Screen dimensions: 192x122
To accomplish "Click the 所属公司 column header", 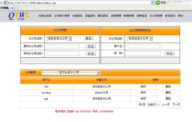I will [x=102, y=80].
